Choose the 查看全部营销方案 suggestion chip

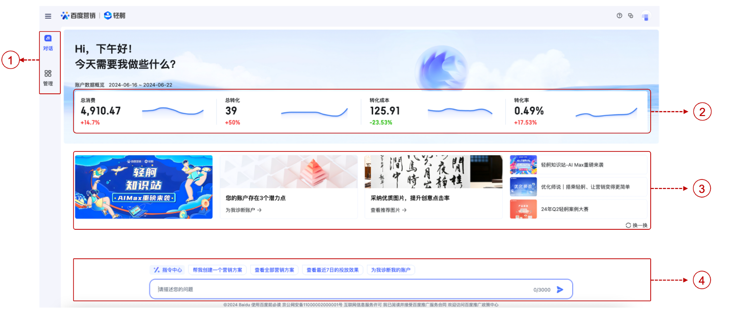click(x=274, y=270)
